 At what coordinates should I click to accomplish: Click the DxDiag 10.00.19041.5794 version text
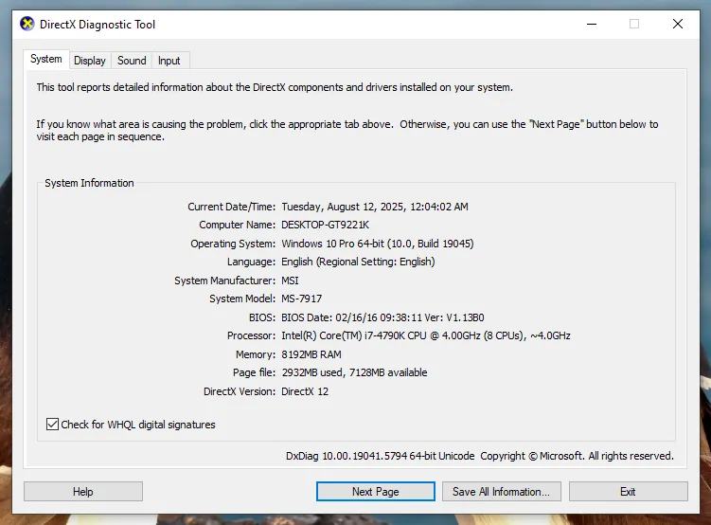(x=380, y=456)
